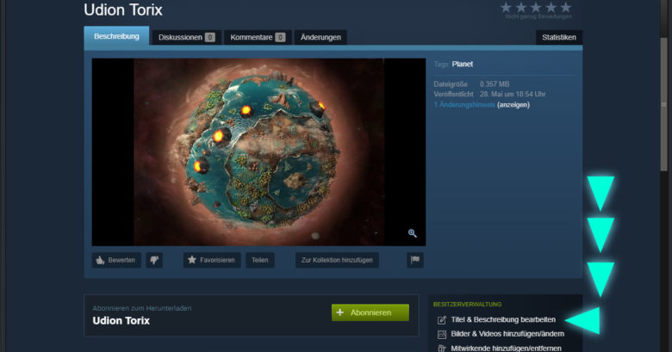Click the Bewerten thumbs-up button
Screen dimensions: 672x352
point(116,260)
